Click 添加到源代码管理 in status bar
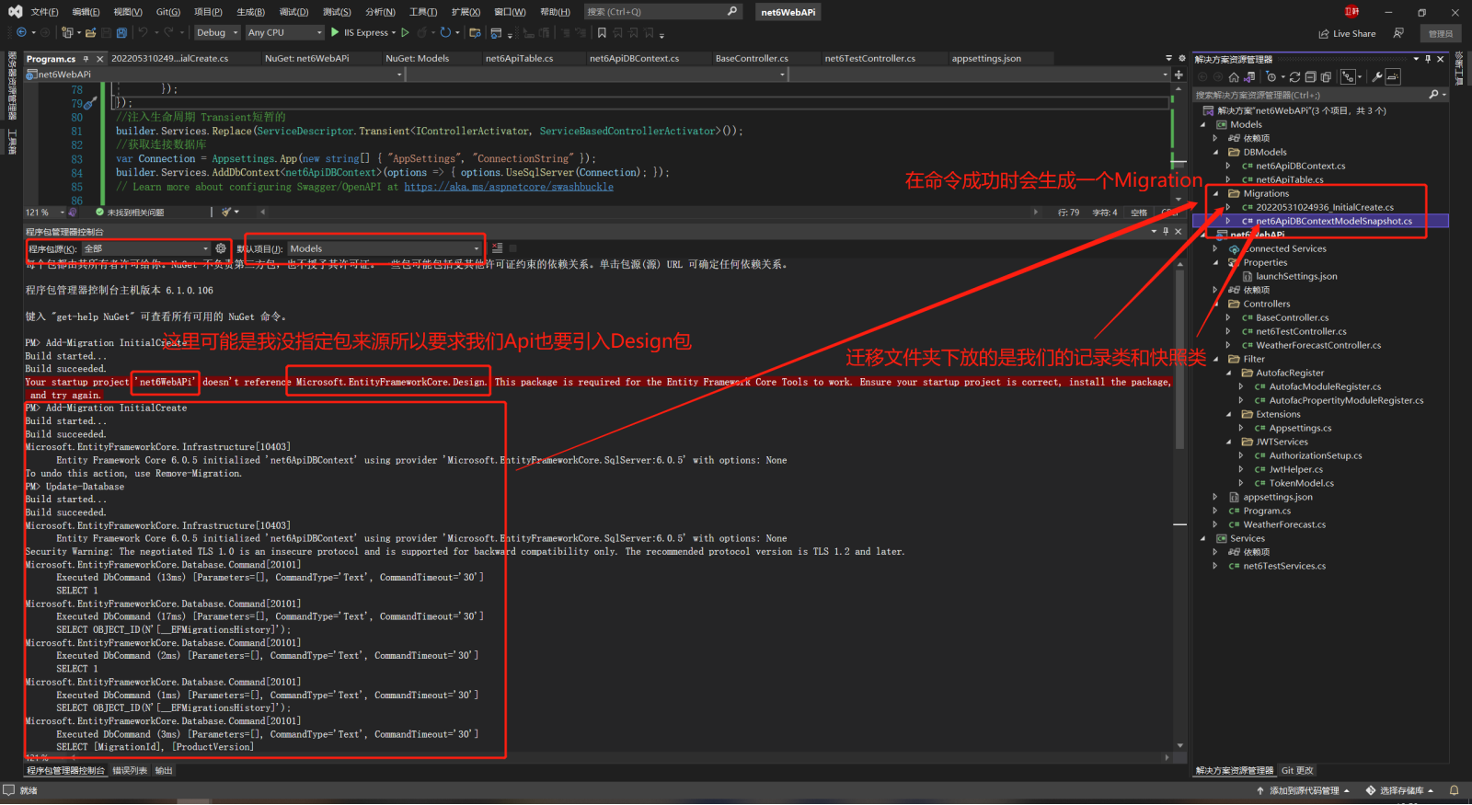Viewport: 1472px width, 805px height. (x=1304, y=790)
